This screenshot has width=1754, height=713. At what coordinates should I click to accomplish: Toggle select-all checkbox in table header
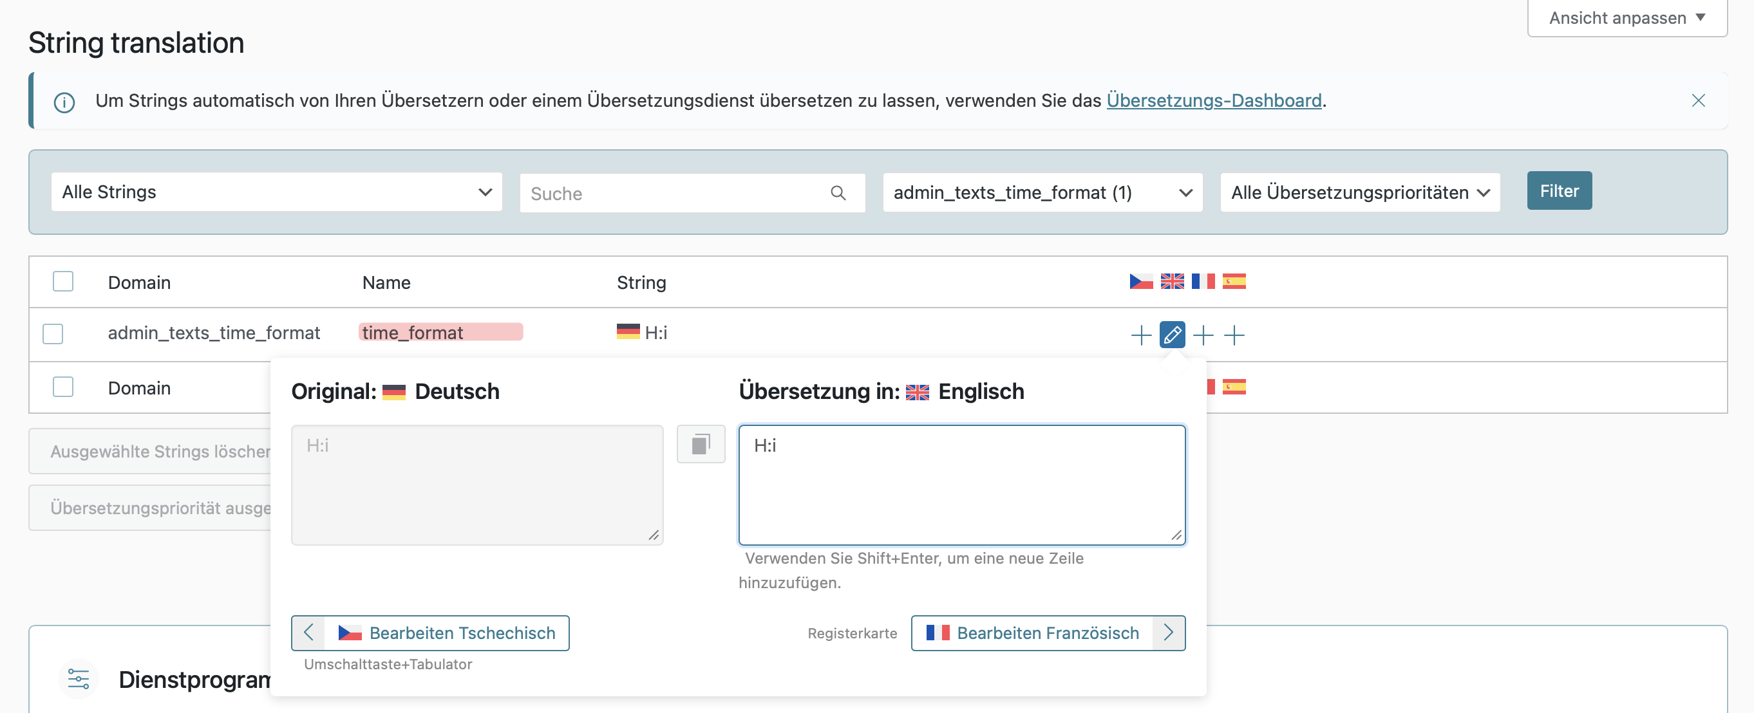coord(63,282)
